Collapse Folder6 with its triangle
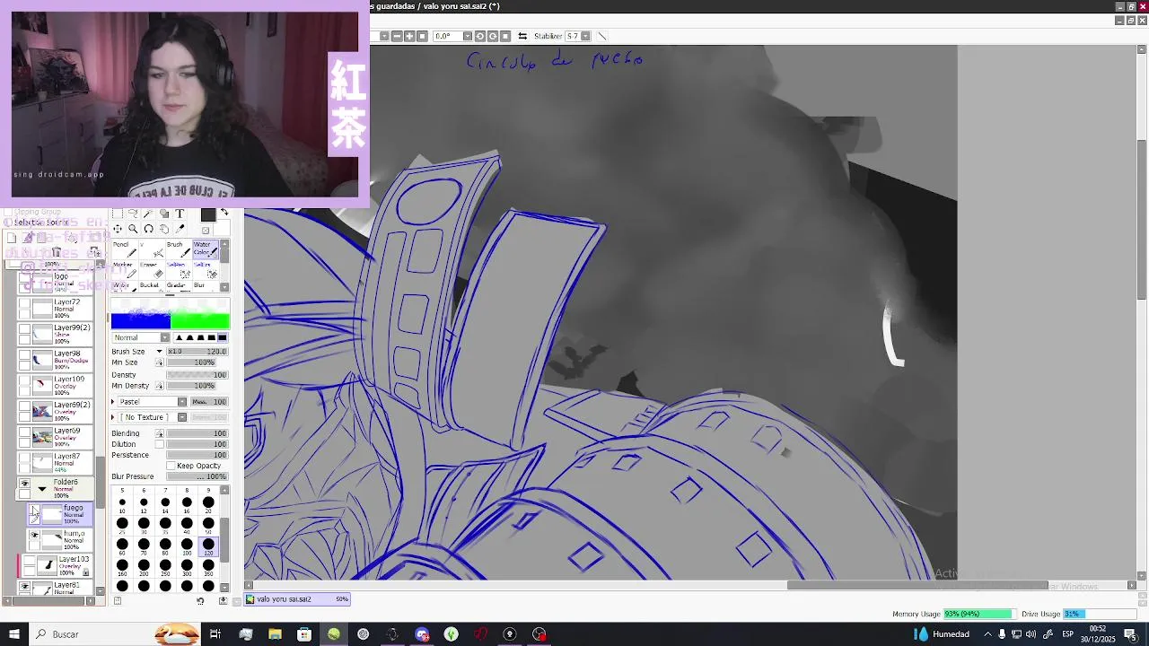 tap(42, 489)
